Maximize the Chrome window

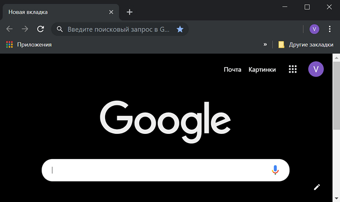point(307,7)
